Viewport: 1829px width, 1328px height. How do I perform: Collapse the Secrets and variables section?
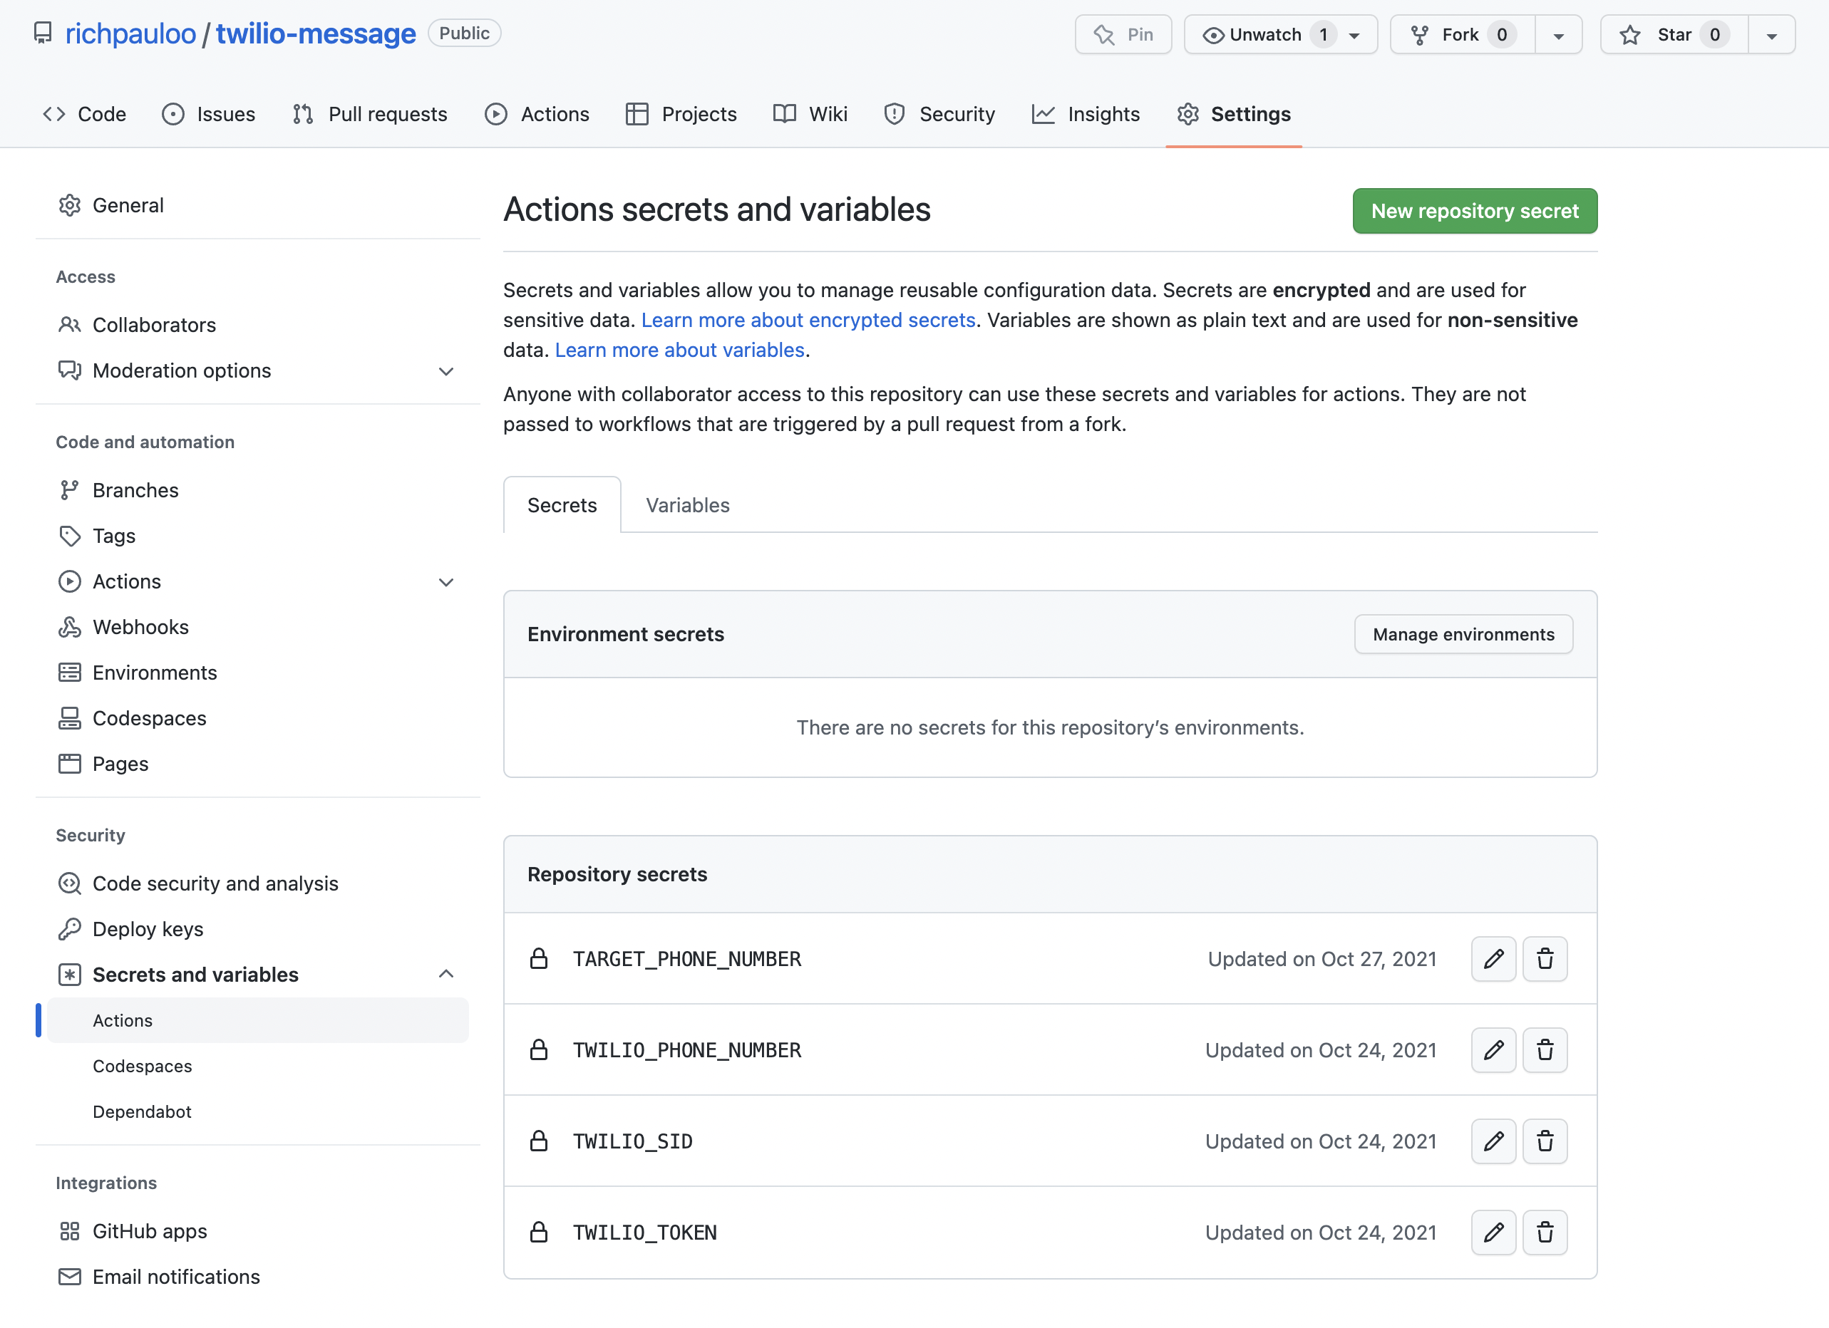click(x=446, y=973)
